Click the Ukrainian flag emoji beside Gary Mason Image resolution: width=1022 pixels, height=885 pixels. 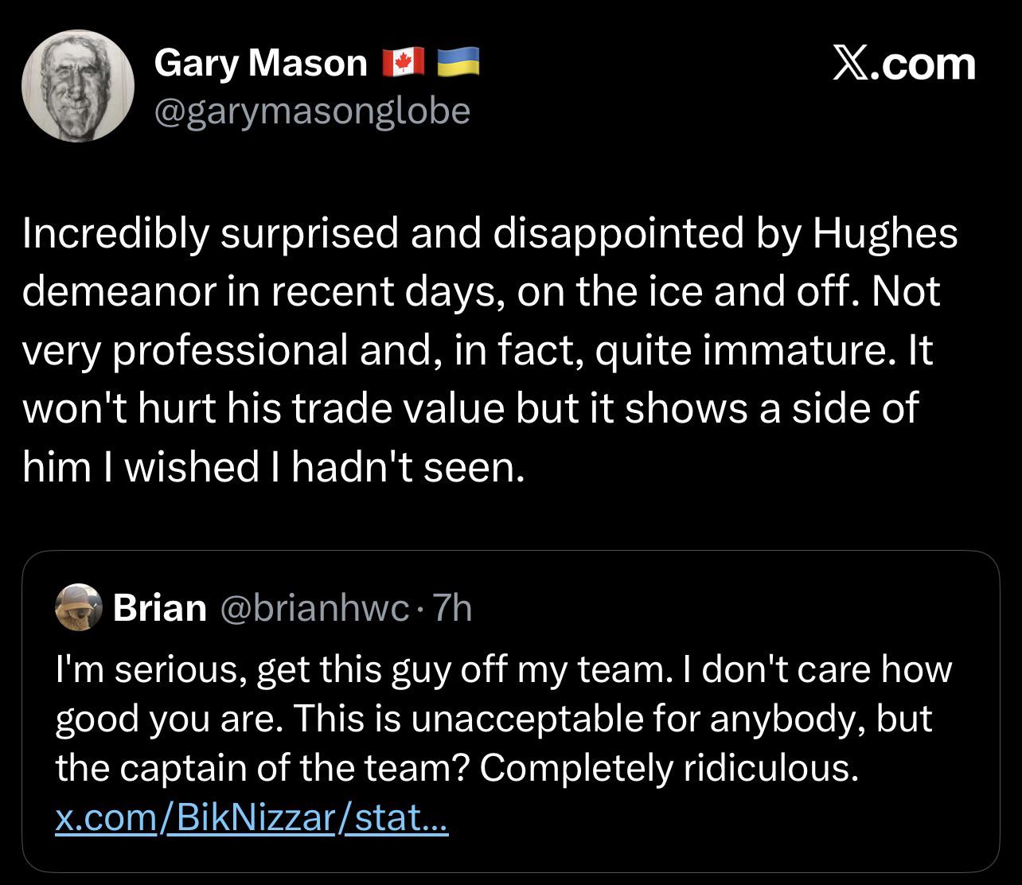pos(459,62)
